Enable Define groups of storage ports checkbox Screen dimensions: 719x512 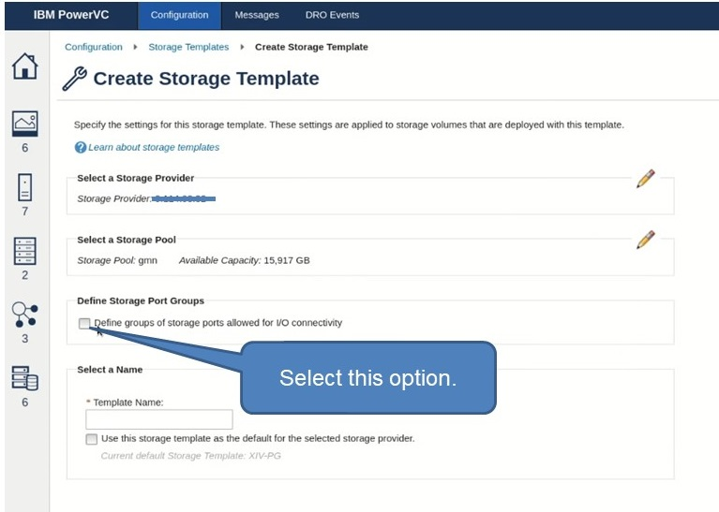(84, 323)
